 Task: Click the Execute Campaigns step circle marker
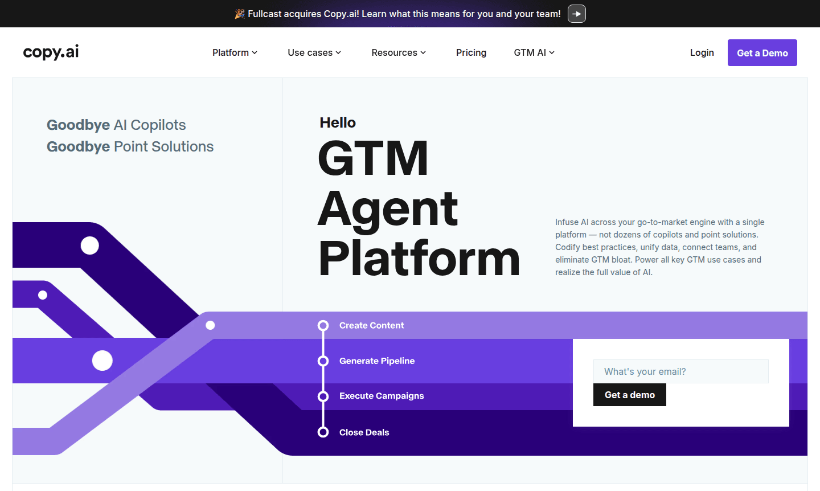click(x=323, y=396)
